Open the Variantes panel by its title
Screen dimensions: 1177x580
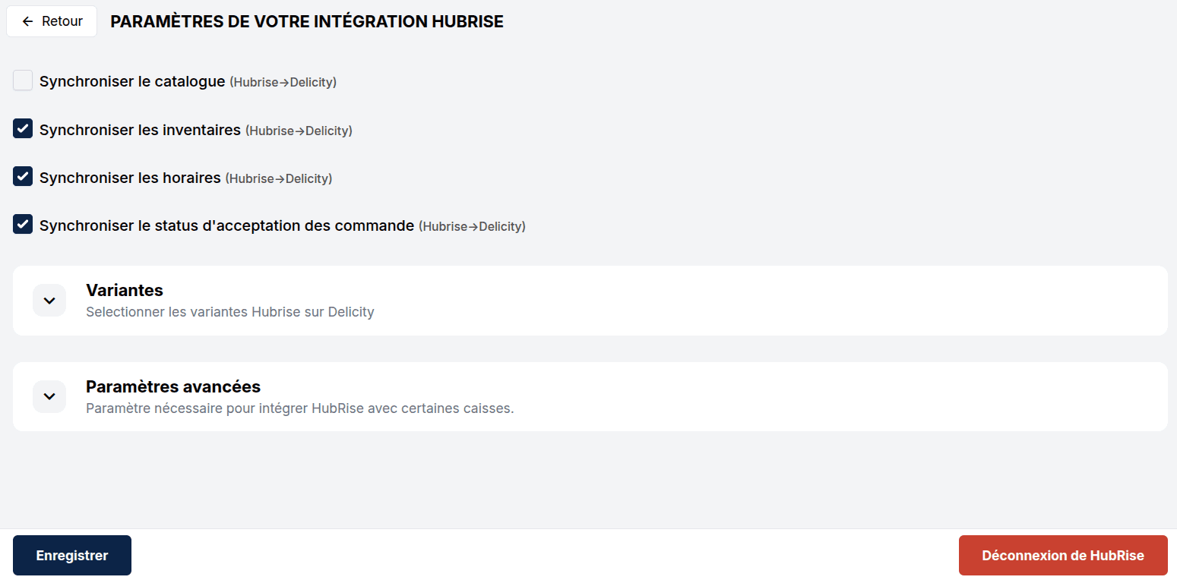pos(125,290)
